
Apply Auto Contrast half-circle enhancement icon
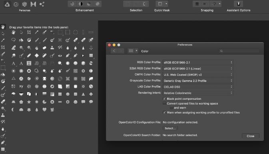tap(80, 4)
